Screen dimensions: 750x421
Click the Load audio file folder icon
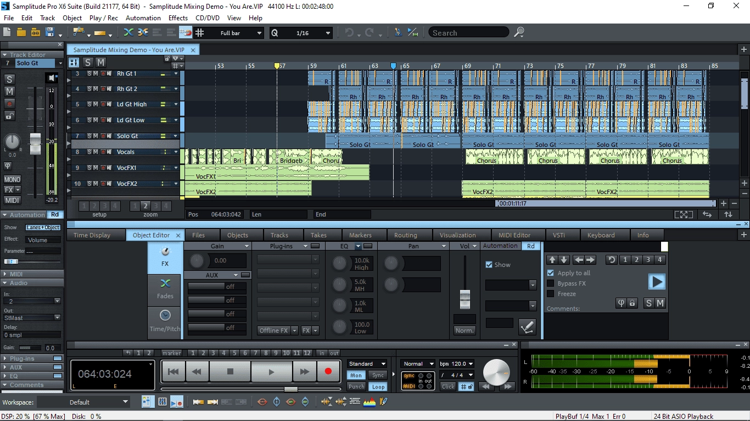36,32
